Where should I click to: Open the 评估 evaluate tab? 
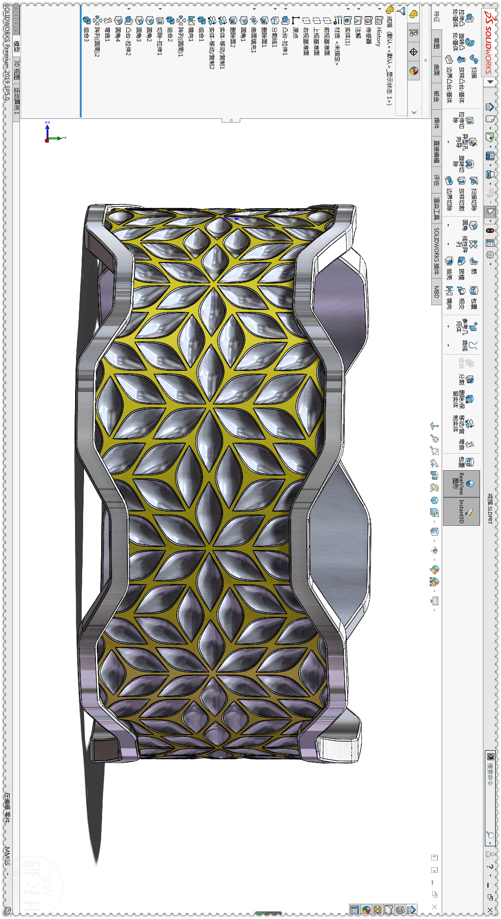[x=436, y=180]
